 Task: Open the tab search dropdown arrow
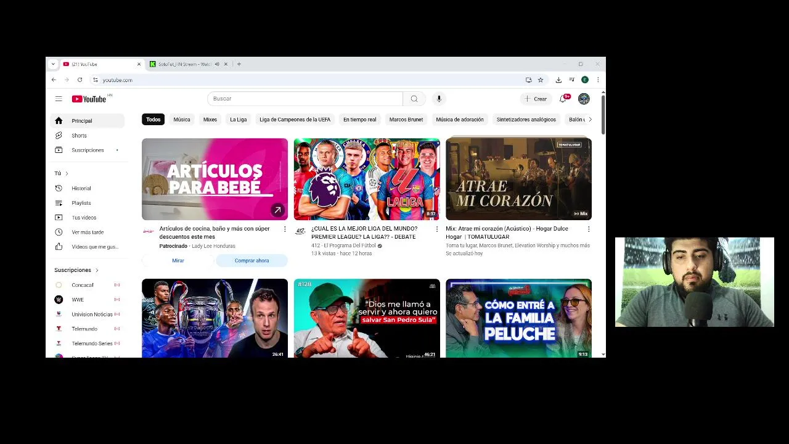coord(53,64)
